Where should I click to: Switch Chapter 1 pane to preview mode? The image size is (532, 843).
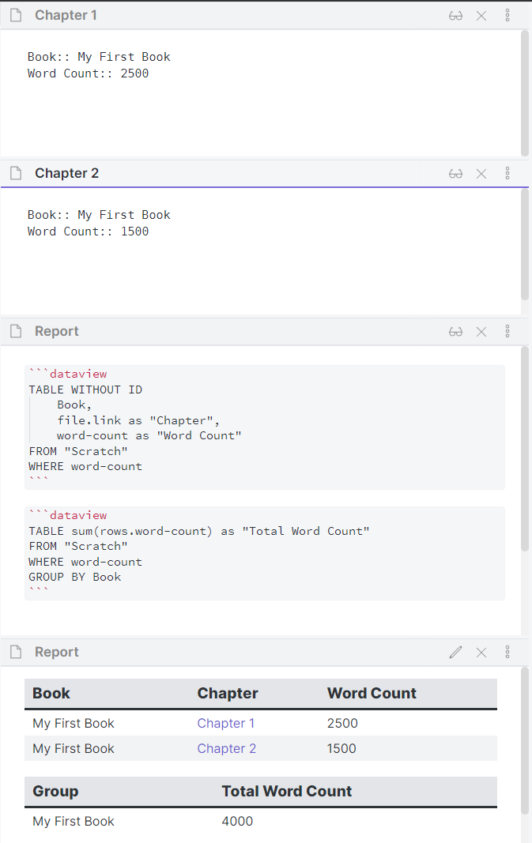[x=455, y=16]
